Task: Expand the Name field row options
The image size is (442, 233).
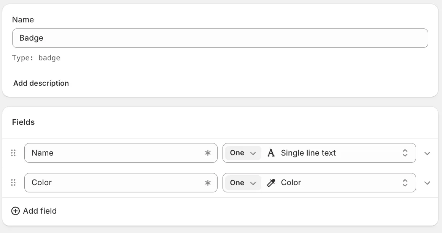Action: pyautogui.click(x=427, y=153)
